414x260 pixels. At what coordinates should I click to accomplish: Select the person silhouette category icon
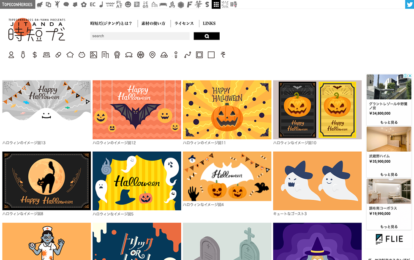11,55
